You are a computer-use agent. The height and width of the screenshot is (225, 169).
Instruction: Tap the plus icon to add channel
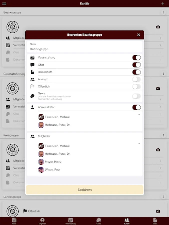(163, 4)
